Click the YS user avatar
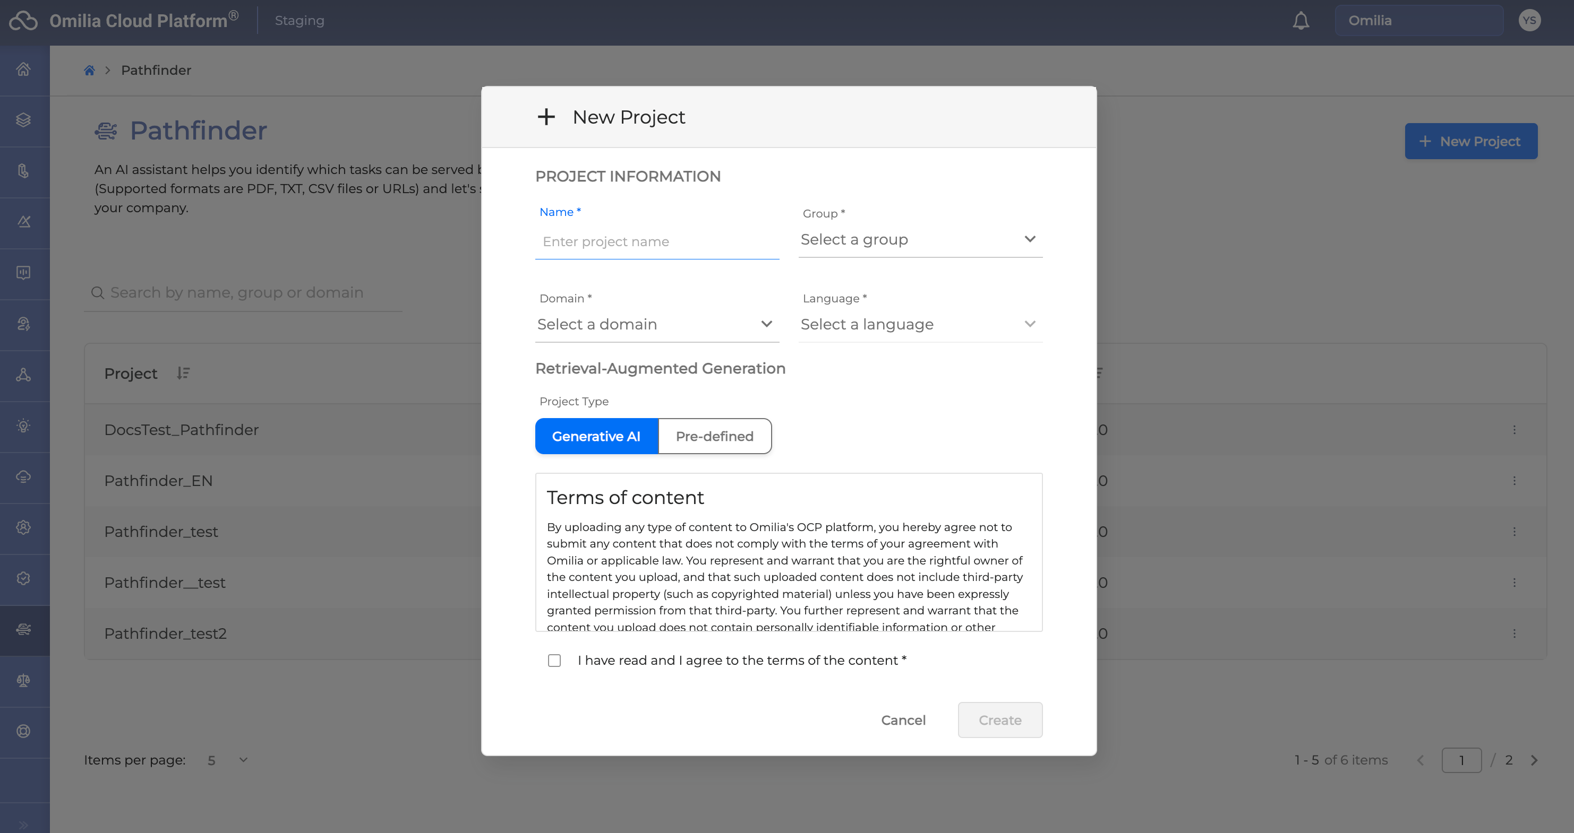This screenshot has height=833, width=1574. (1529, 21)
